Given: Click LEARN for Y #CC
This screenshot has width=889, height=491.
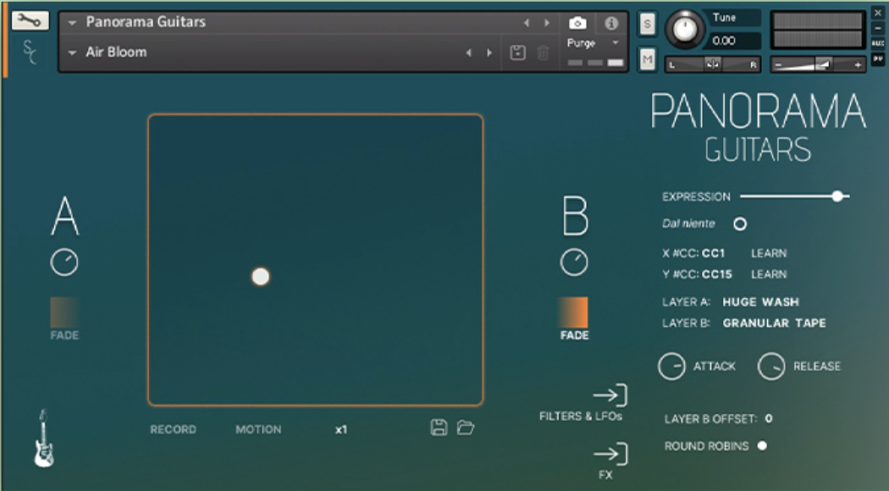Looking at the screenshot, I should pos(769,273).
